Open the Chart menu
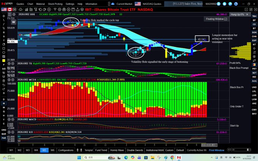Viewport: 258px width, 161px height. [x=30, y=4]
